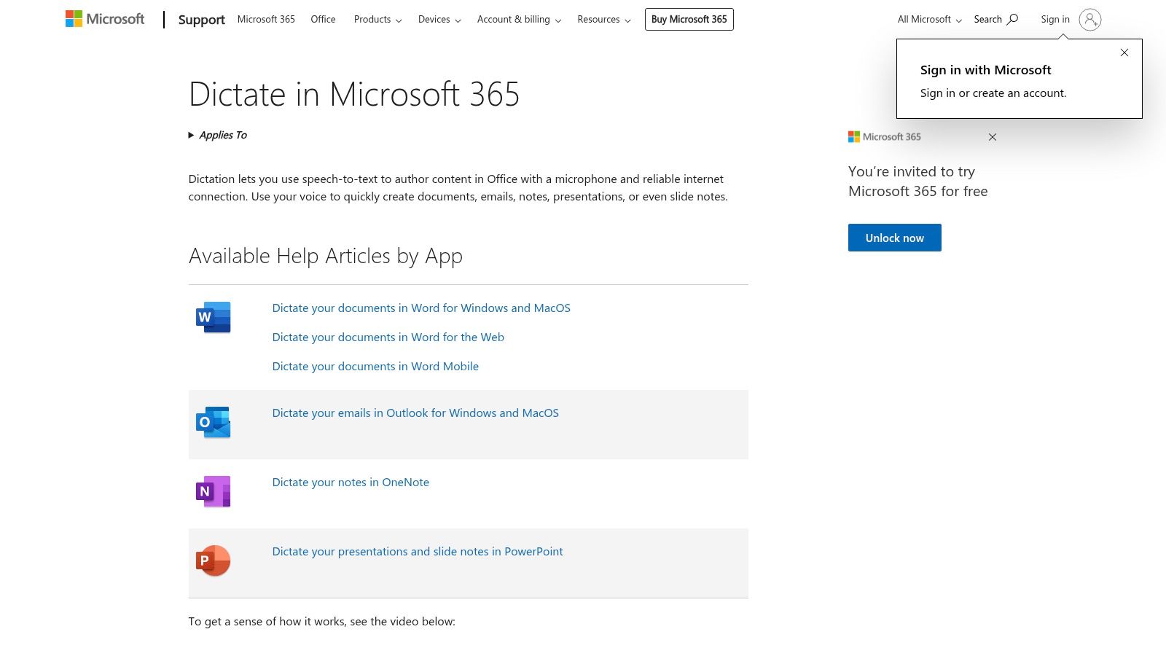Click the Microsoft 365 promo logo
The height and width of the screenshot is (656, 1166).
click(885, 137)
